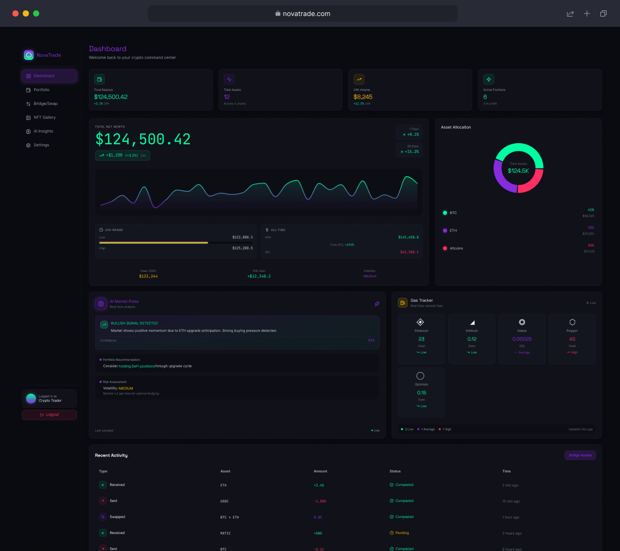The image size is (620, 551).
Task: Click the 24h Volume trend icon
Action: [x=359, y=79]
